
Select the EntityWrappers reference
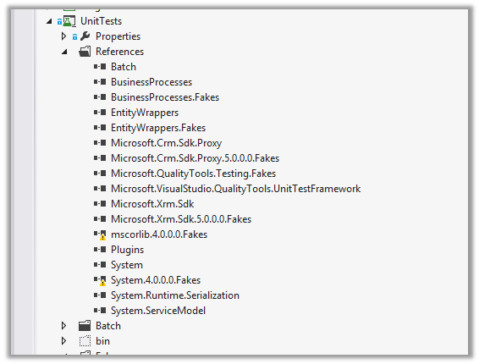(145, 113)
